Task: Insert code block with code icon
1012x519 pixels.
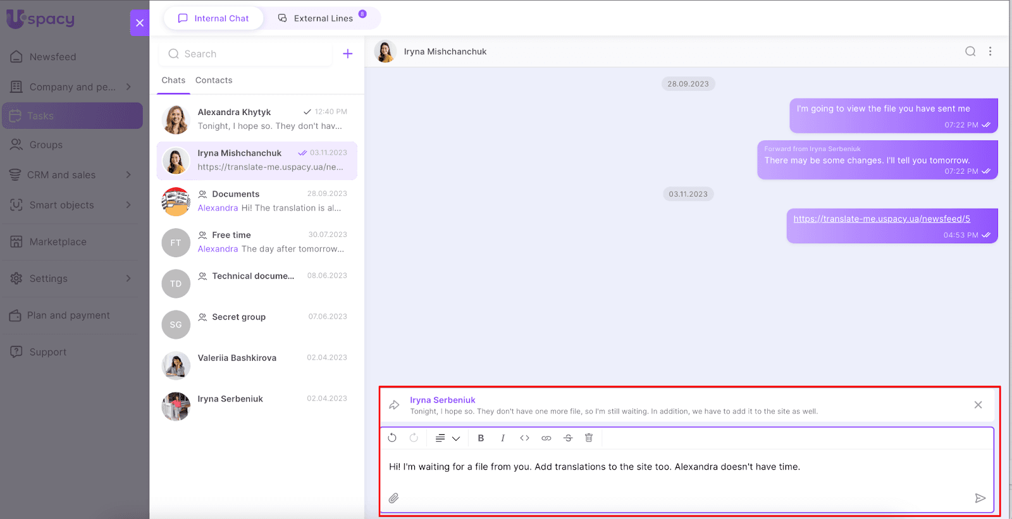Action: coord(524,438)
